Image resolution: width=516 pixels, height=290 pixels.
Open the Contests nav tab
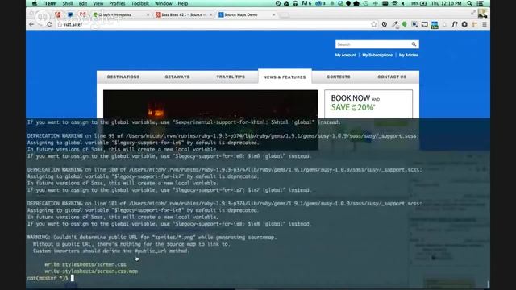[x=339, y=77]
